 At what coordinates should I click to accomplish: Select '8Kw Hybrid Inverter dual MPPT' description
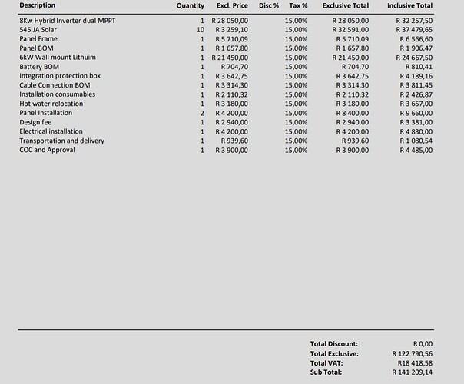coord(68,21)
